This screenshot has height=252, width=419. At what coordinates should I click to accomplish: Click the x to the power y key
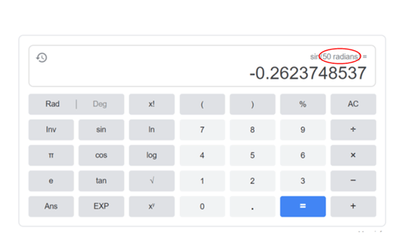pos(152,206)
